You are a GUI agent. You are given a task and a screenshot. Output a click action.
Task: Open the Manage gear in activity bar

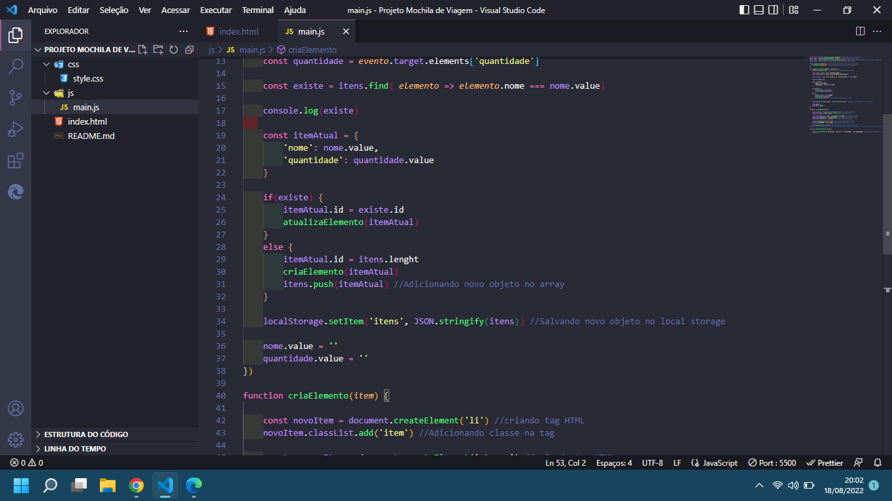pos(16,440)
